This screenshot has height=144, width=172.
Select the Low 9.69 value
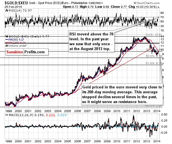[x=102, y=7]
